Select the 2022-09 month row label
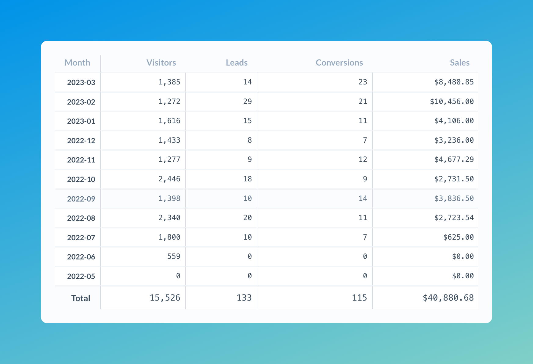The height and width of the screenshot is (364, 533). pos(81,199)
